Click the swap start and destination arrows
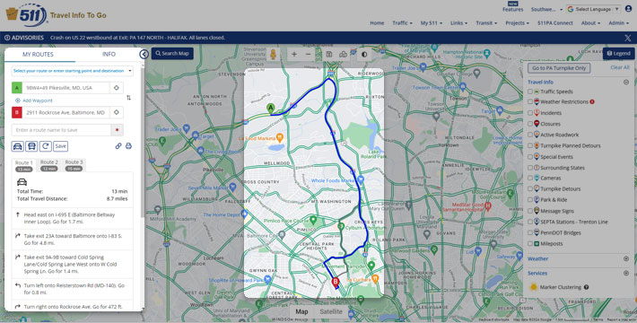 coord(129,98)
